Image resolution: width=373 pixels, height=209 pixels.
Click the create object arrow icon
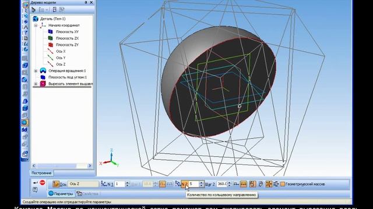click(x=36, y=183)
